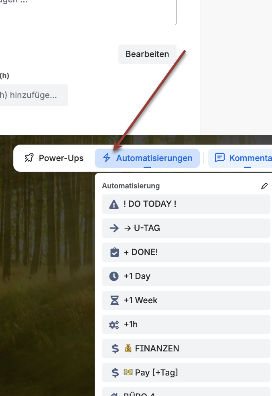Screen dimensions: 272x396
Task: Run the ! DO TODAY ! automation
Action: pos(186,204)
